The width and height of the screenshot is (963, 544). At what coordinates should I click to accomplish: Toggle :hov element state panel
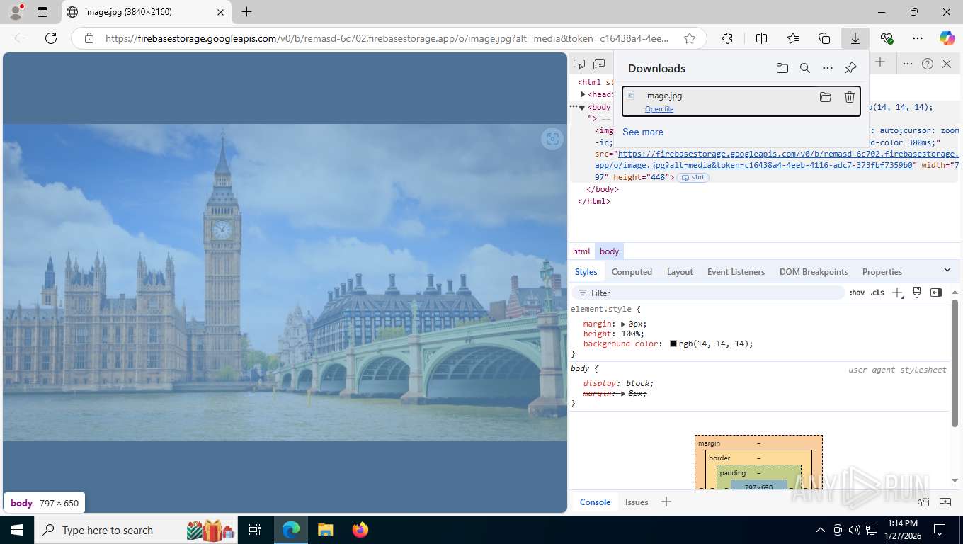coord(857,293)
